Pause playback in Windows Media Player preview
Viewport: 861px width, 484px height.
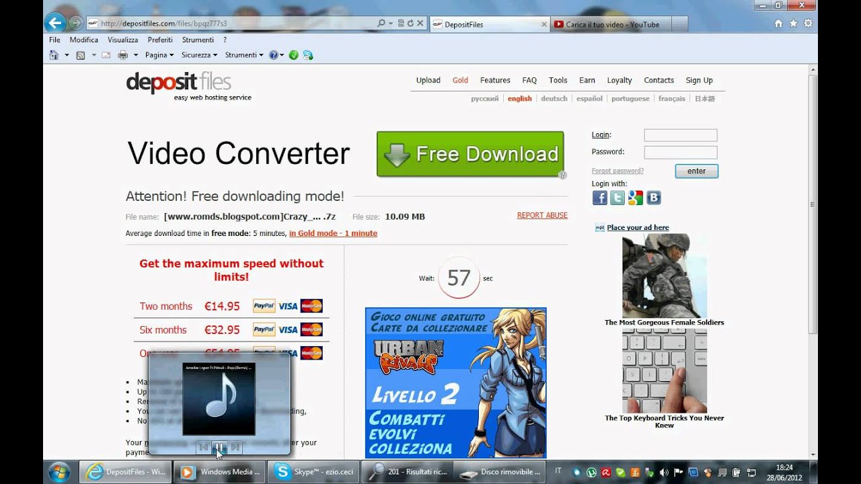point(219,446)
